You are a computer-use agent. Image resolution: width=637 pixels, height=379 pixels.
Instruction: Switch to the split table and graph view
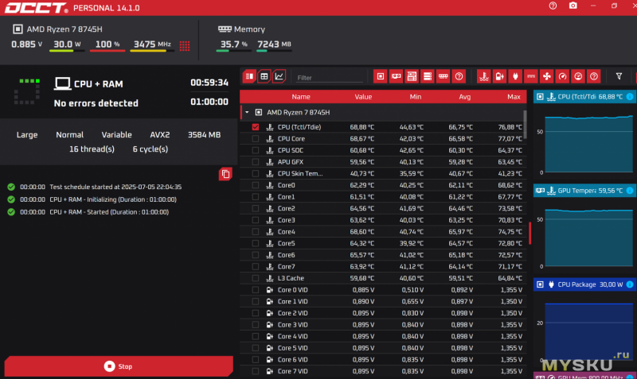pos(249,76)
